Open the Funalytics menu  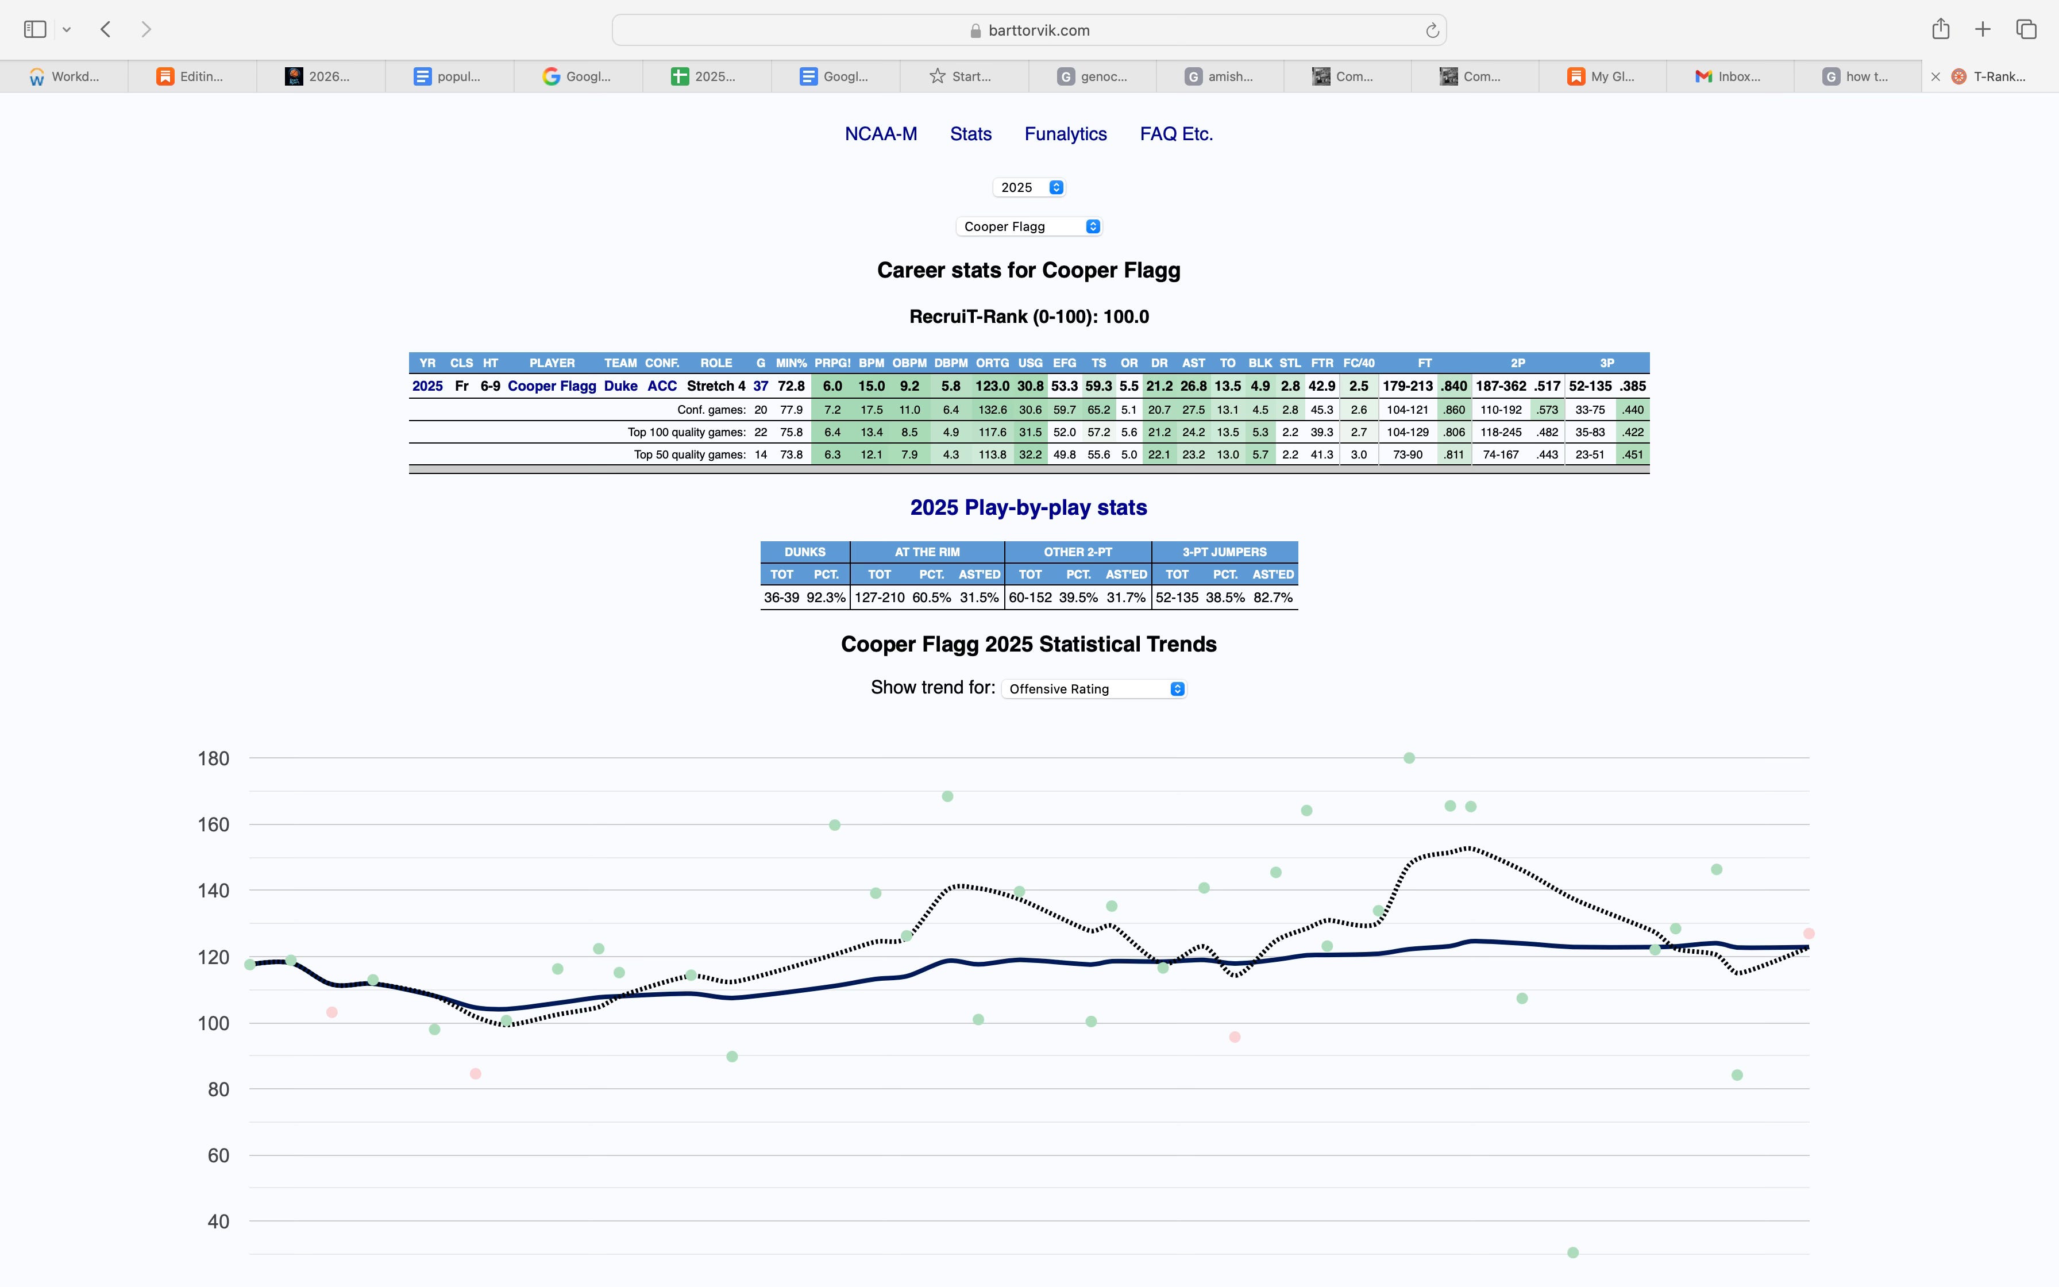(x=1065, y=134)
